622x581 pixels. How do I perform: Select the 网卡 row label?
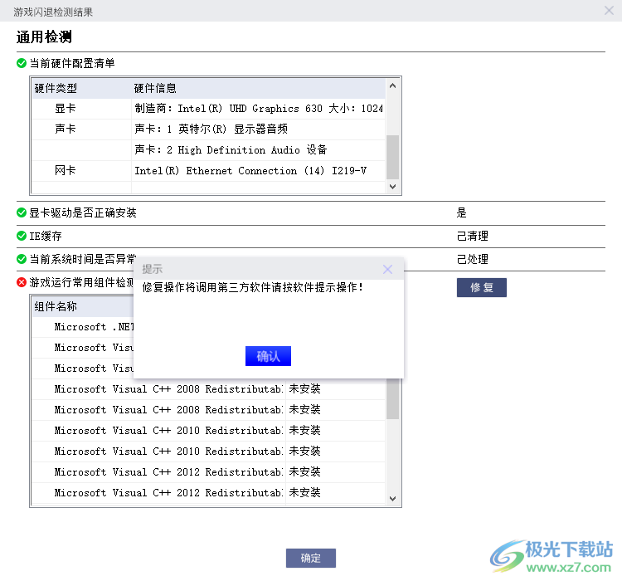[65, 170]
